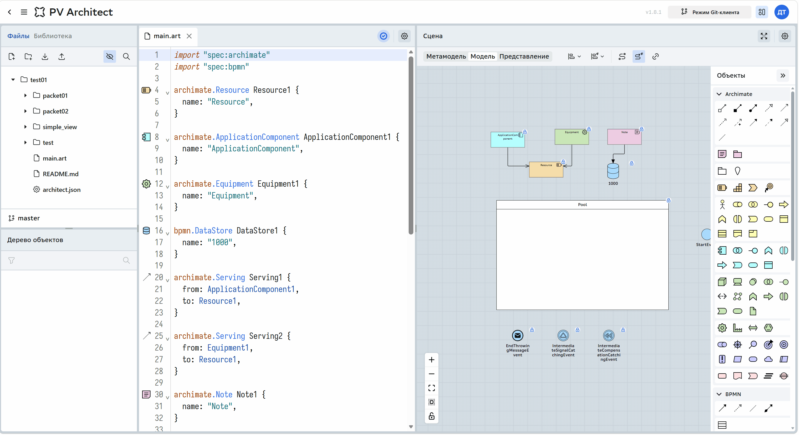Zoom out on the scene with minus button
Viewport: 799px width, 435px height.
pyautogui.click(x=431, y=374)
